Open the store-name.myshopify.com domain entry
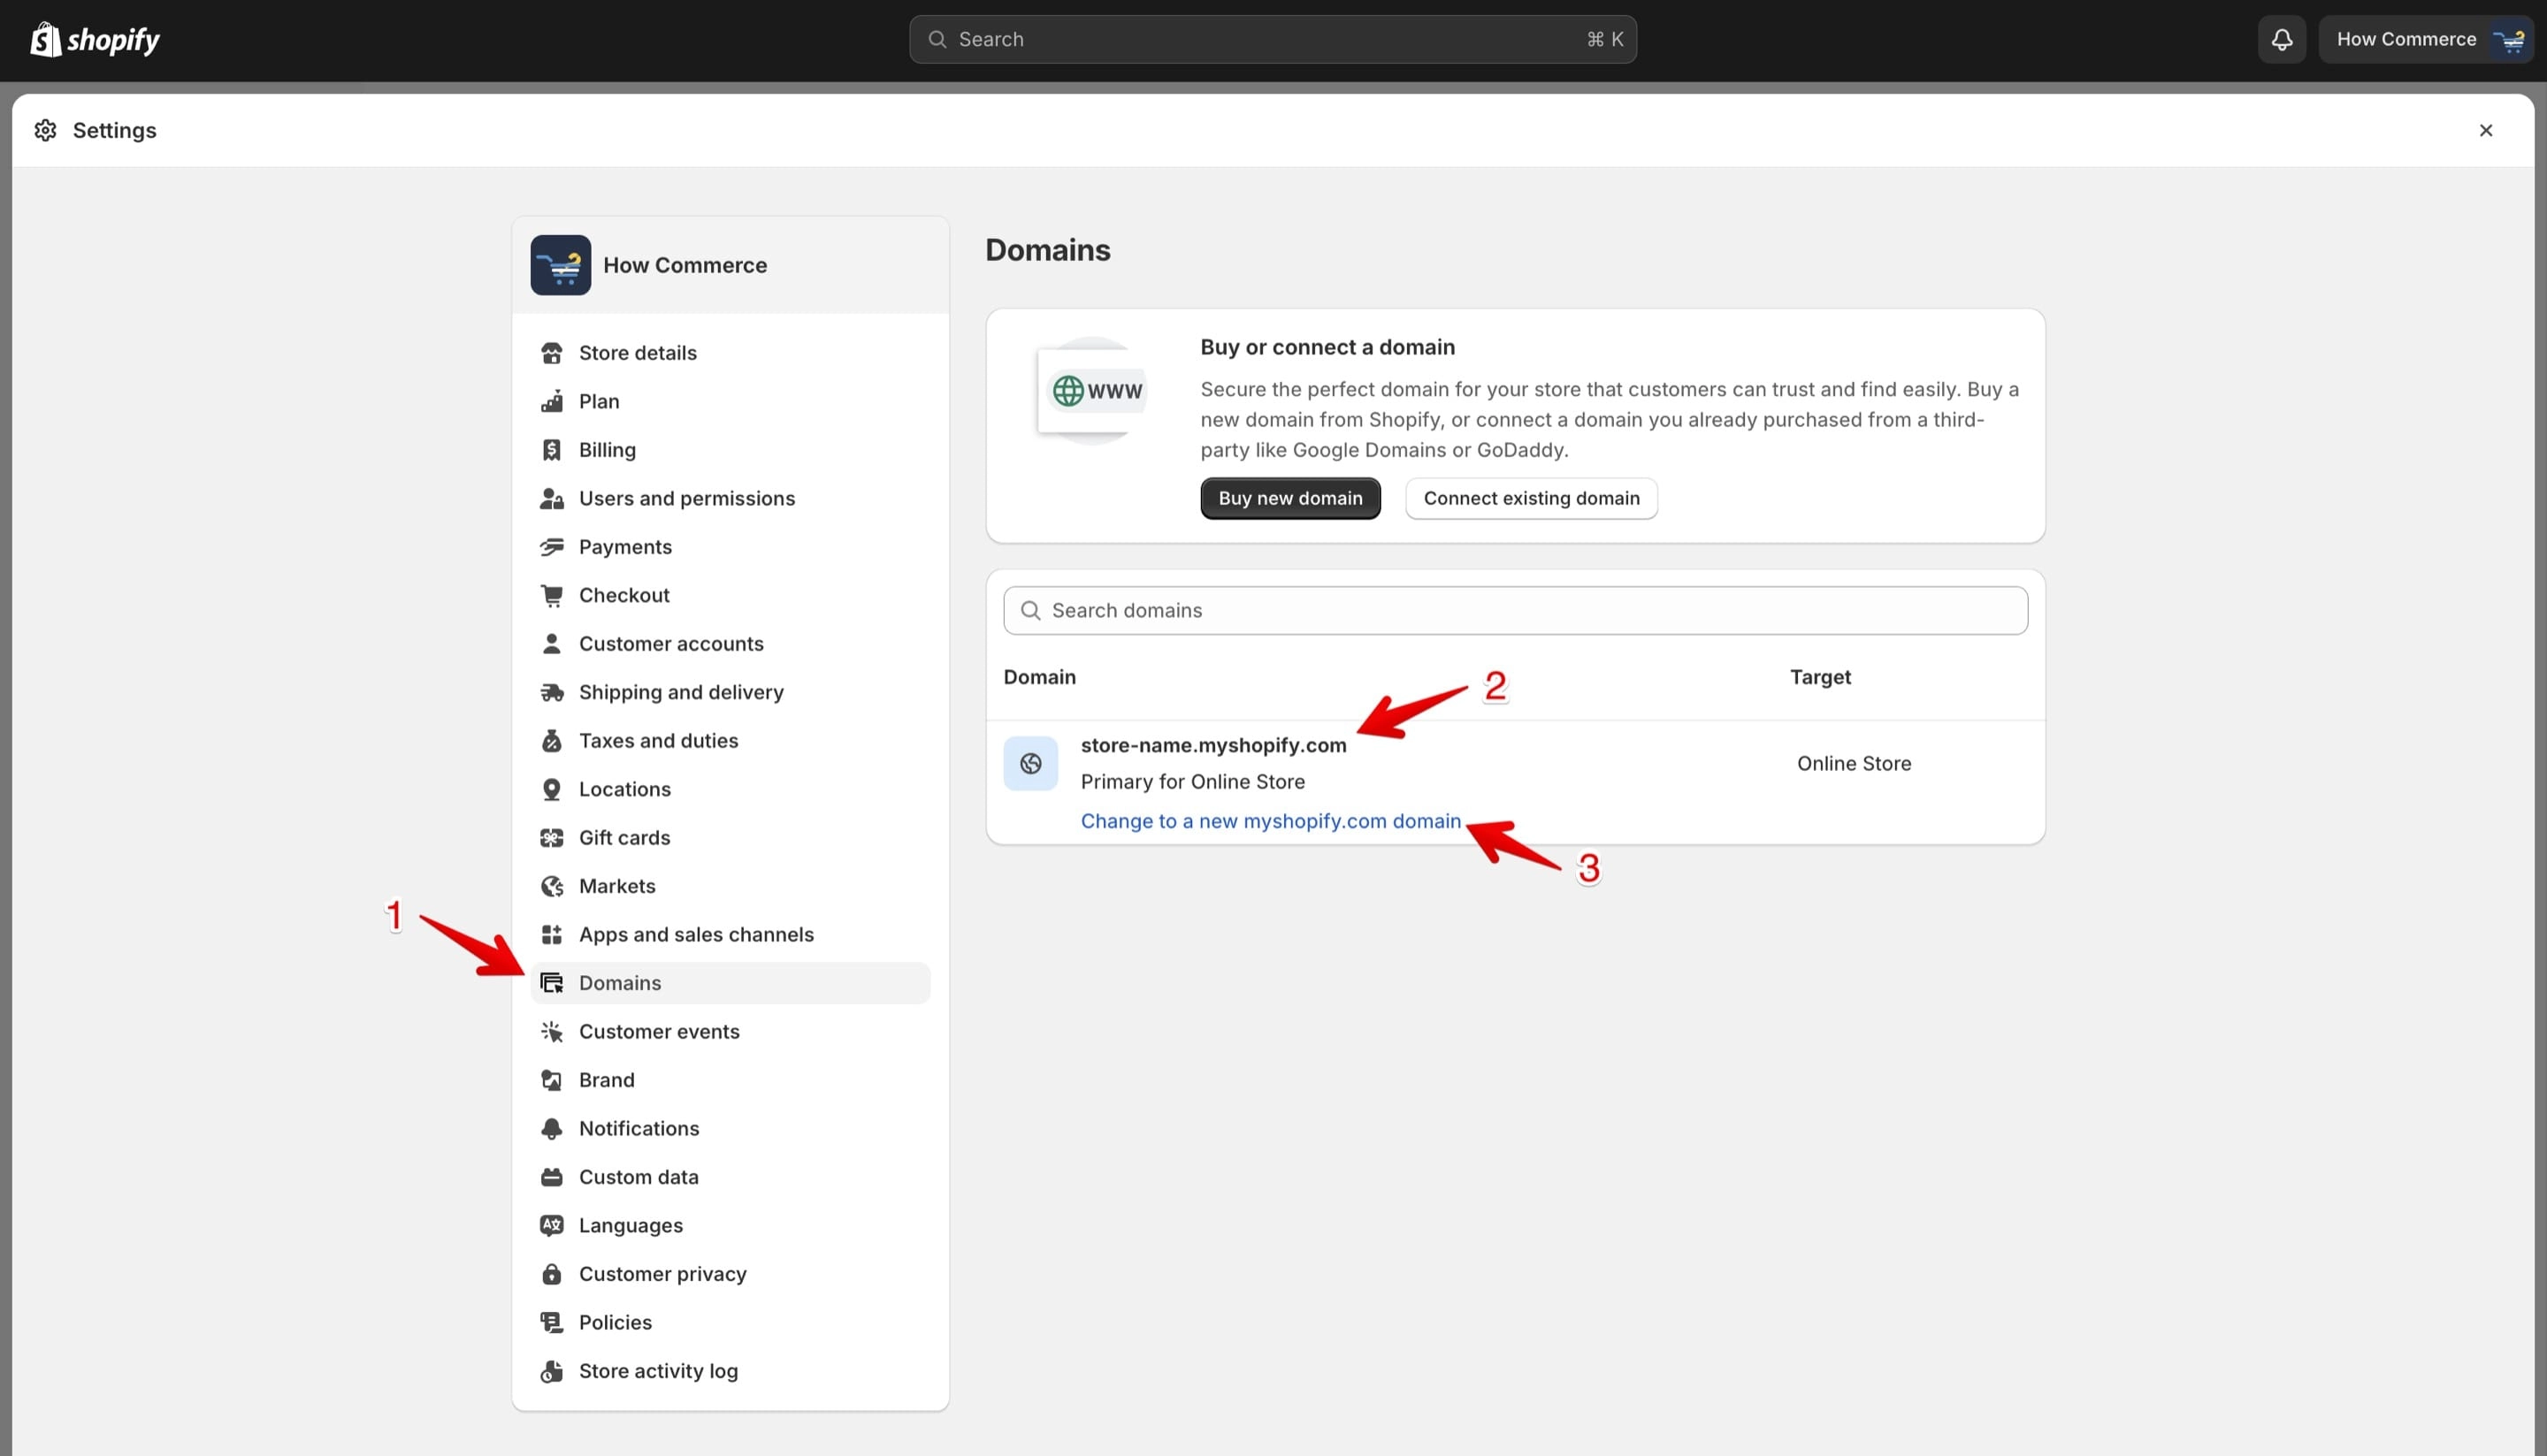Screen dimensions: 2547x1456 1213,745
